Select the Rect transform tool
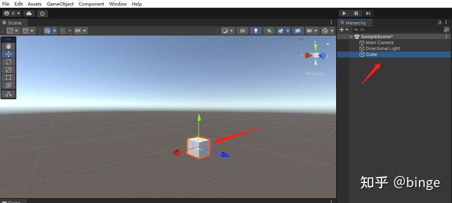 [x=9, y=77]
